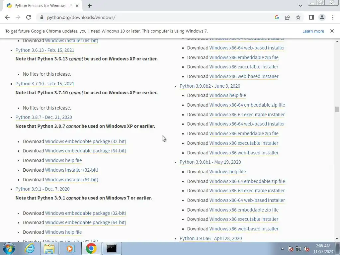Open a new browser tab
Image resolution: width=340 pixels, height=255 pixels.
pyautogui.click(x=90, y=6)
